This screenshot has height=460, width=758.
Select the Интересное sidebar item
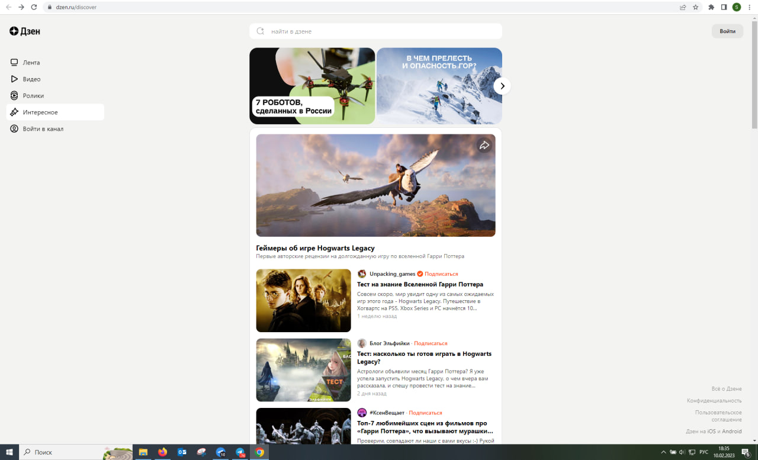(x=55, y=112)
